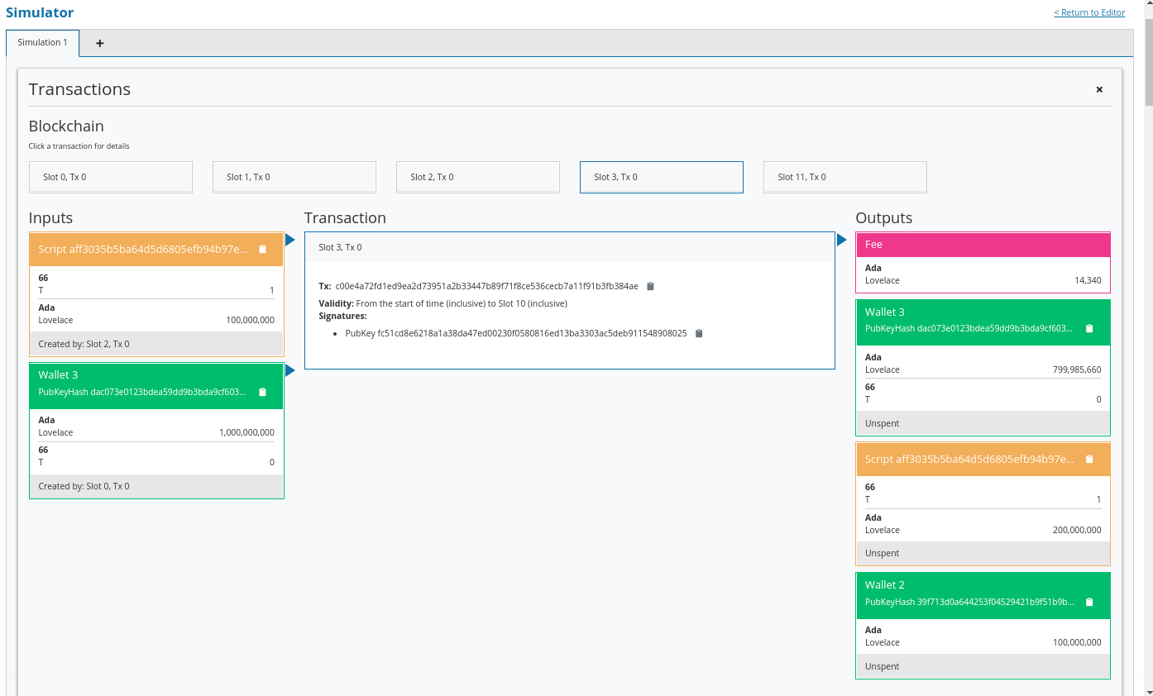The width and height of the screenshot is (1153, 696).
Task: Close the Transactions panel
Action: point(1099,89)
